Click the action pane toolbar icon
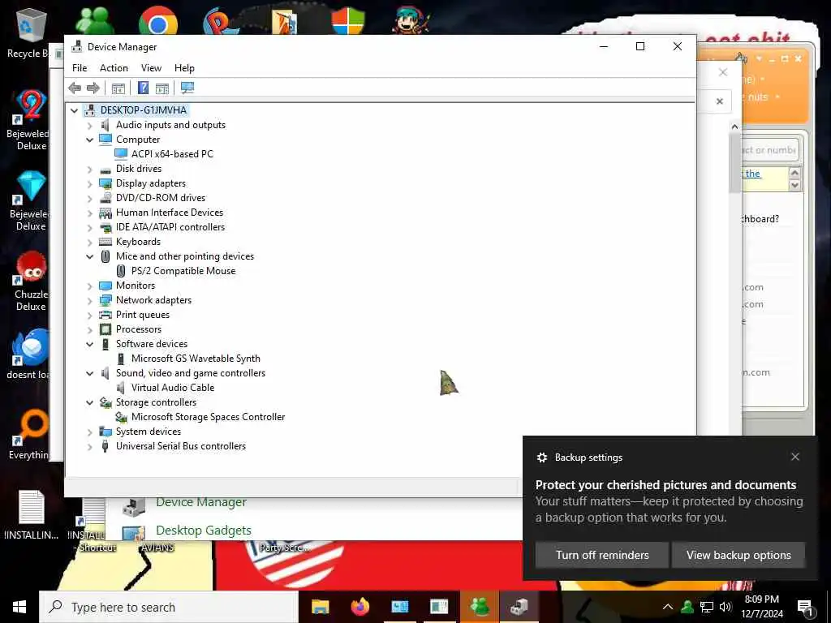The width and height of the screenshot is (831, 623). [x=162, y=88]
